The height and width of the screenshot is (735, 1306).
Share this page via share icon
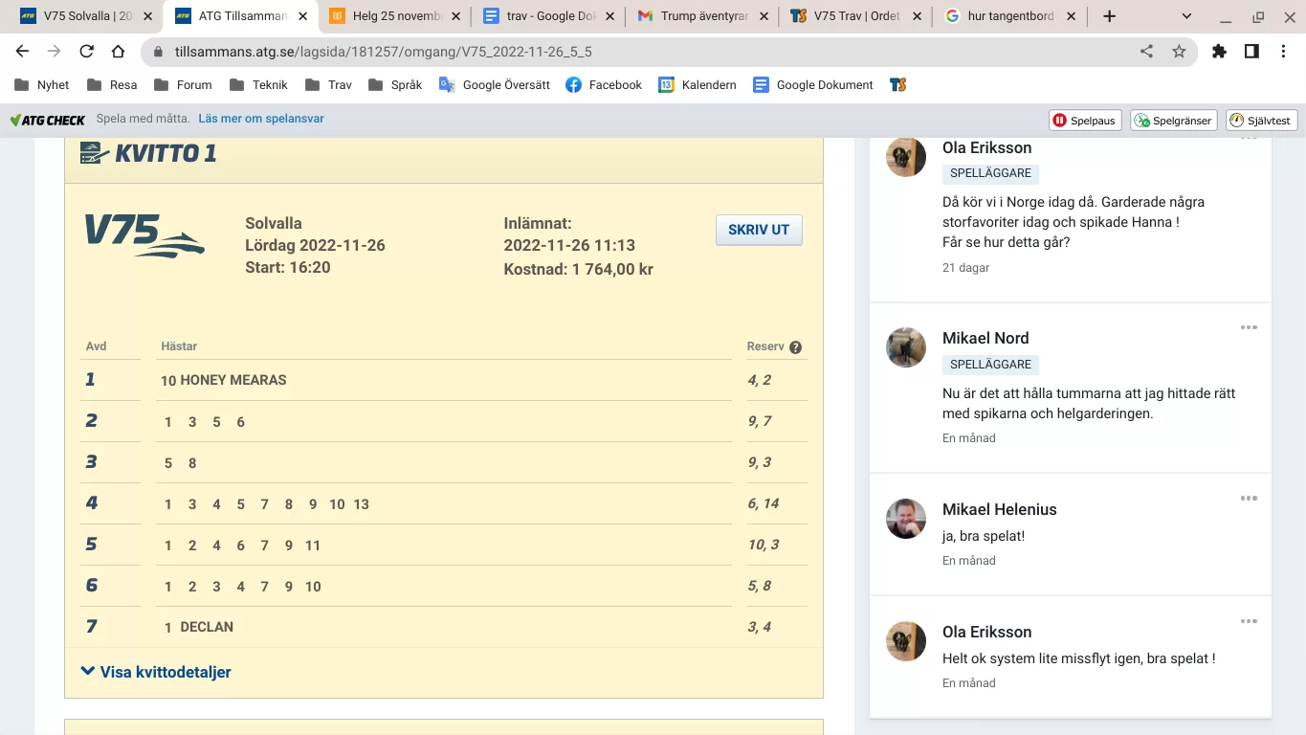click(1146, 52)
